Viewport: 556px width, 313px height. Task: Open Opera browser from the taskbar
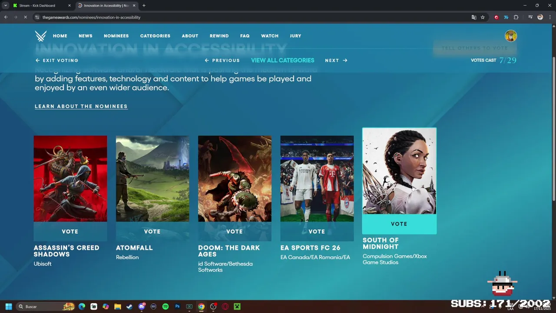click(225, 306)
